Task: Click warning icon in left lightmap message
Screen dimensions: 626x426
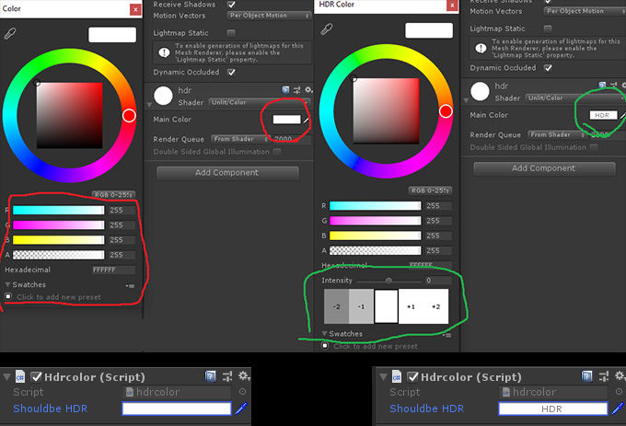Action: 164,52
